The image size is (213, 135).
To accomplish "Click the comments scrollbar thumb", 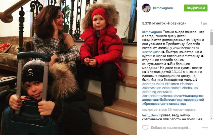I will click(211, 38).
